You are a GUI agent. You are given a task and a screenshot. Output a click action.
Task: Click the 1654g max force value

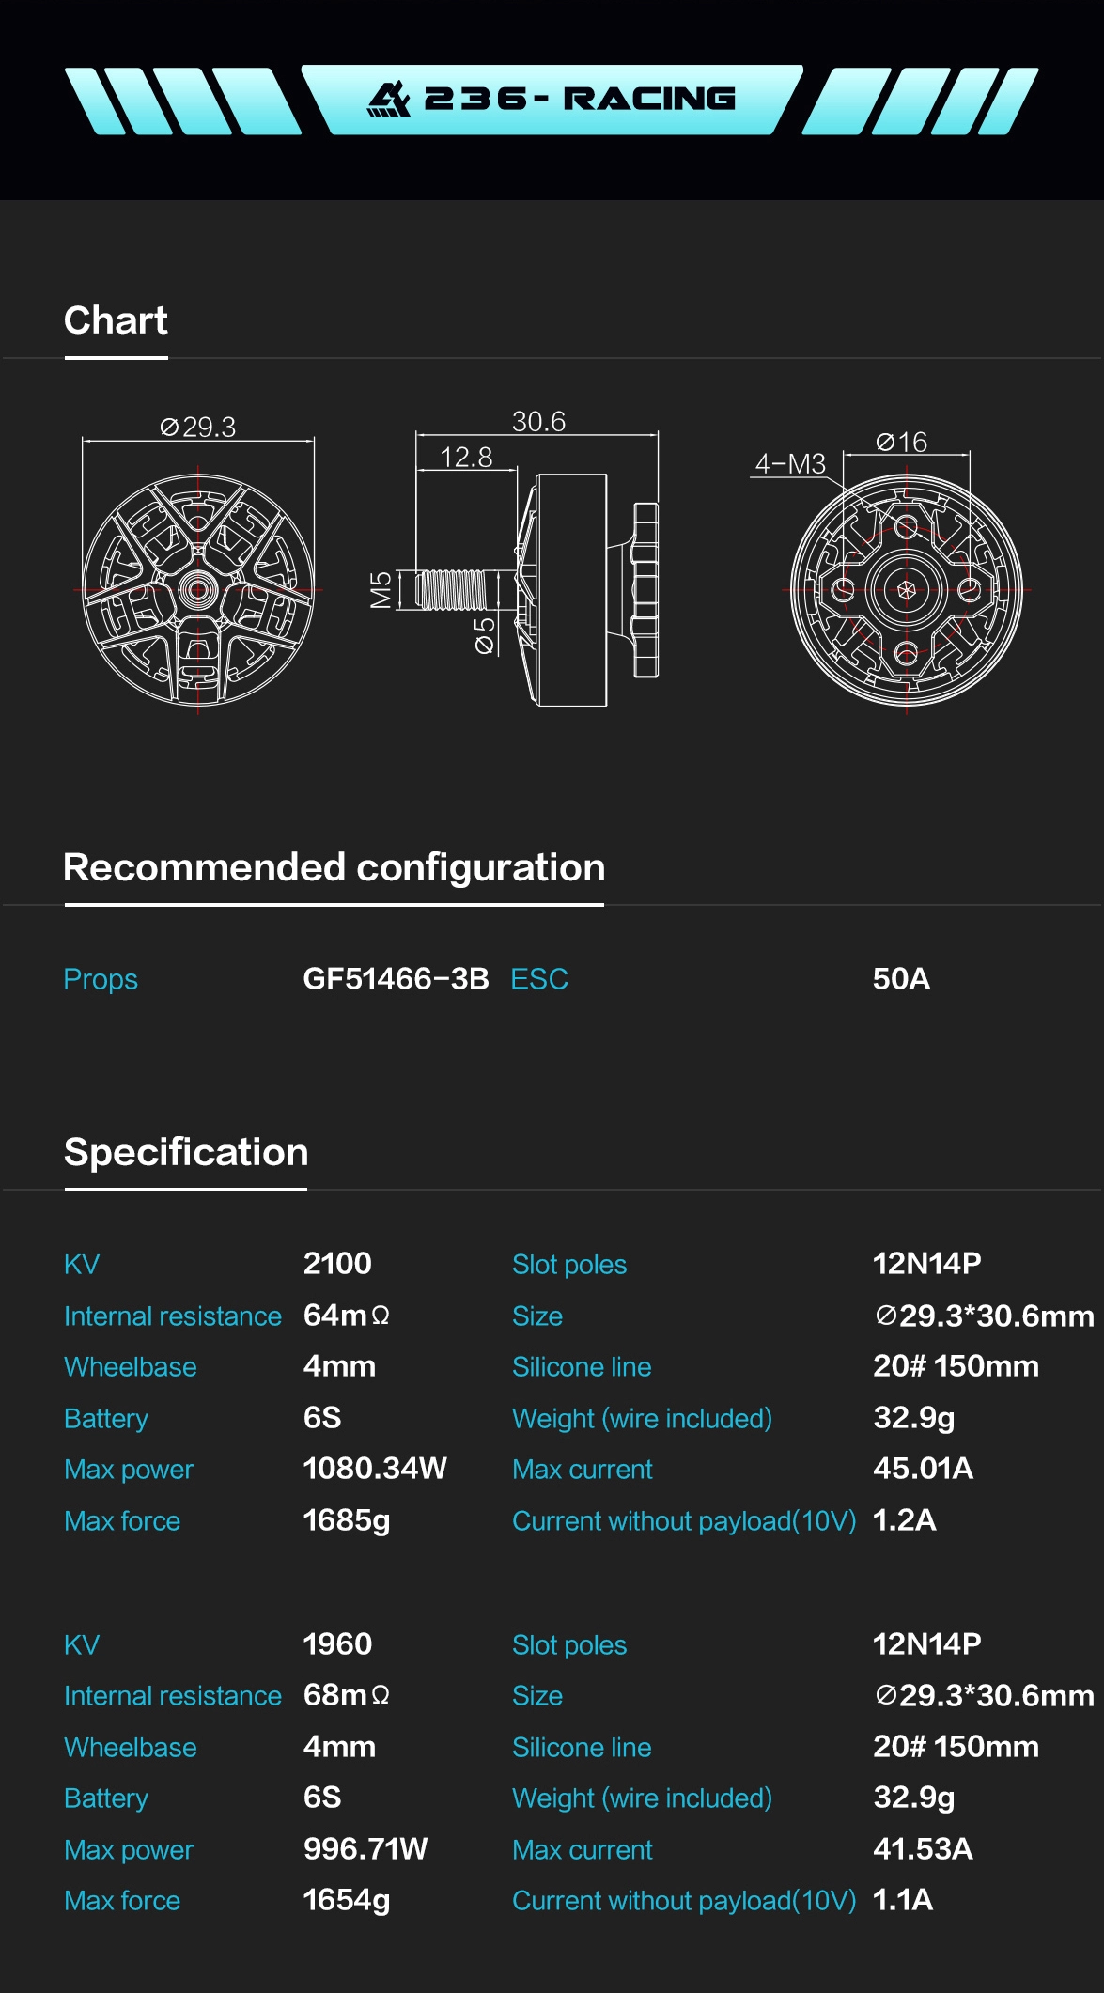point(346,1900)
